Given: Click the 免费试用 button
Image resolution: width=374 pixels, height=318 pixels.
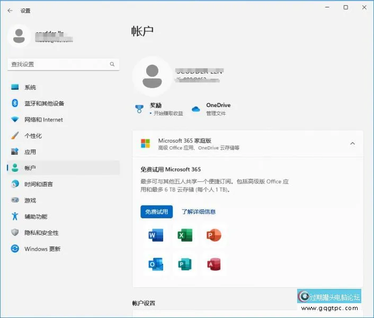Looking at the screenshot, I should click(156, 212).
